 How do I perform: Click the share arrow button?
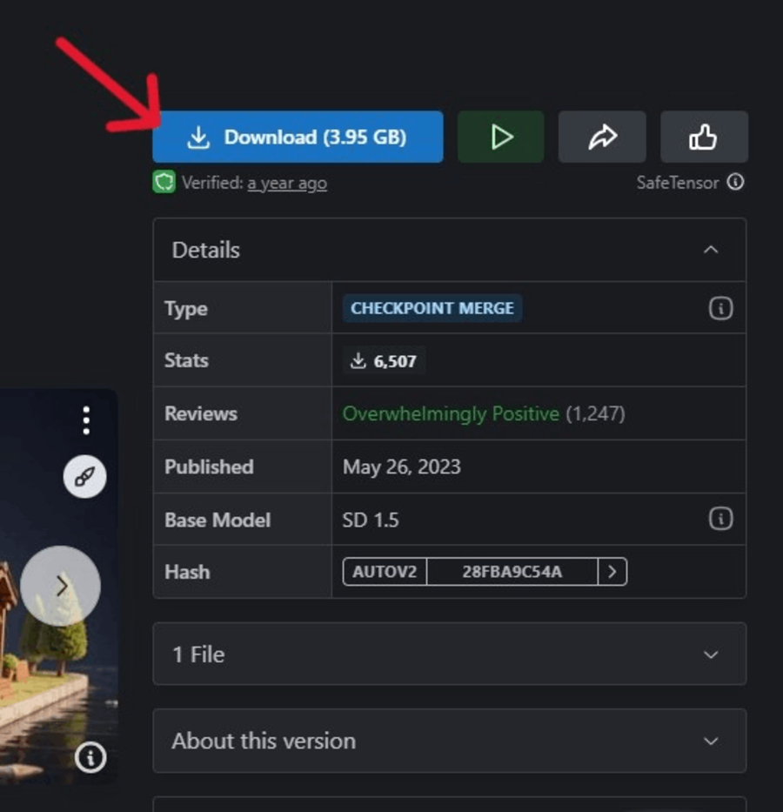coord(602,137)
